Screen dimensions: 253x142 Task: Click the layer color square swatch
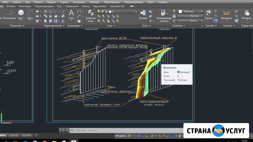pyautogui.click(x=110, y=11)
